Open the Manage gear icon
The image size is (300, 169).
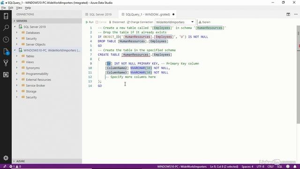(6, 158)
